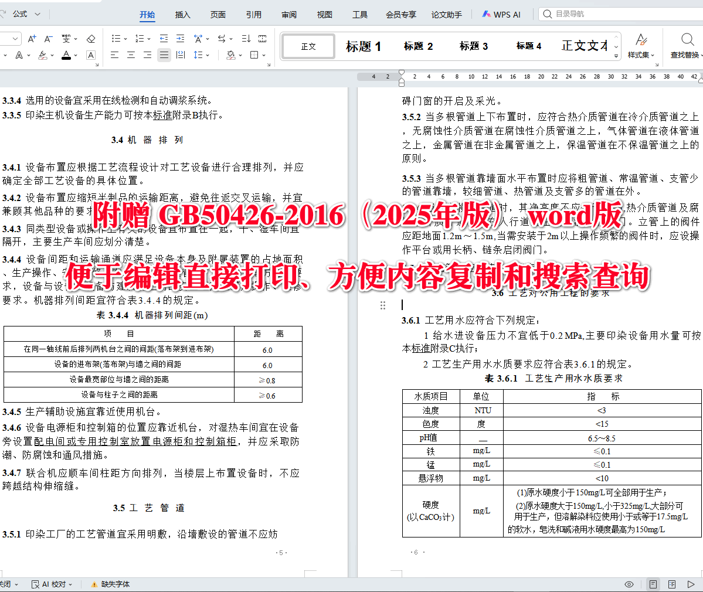Screen dimensions: 703x592
Task: Click the line spacing icon
Action: coord(198,55)
